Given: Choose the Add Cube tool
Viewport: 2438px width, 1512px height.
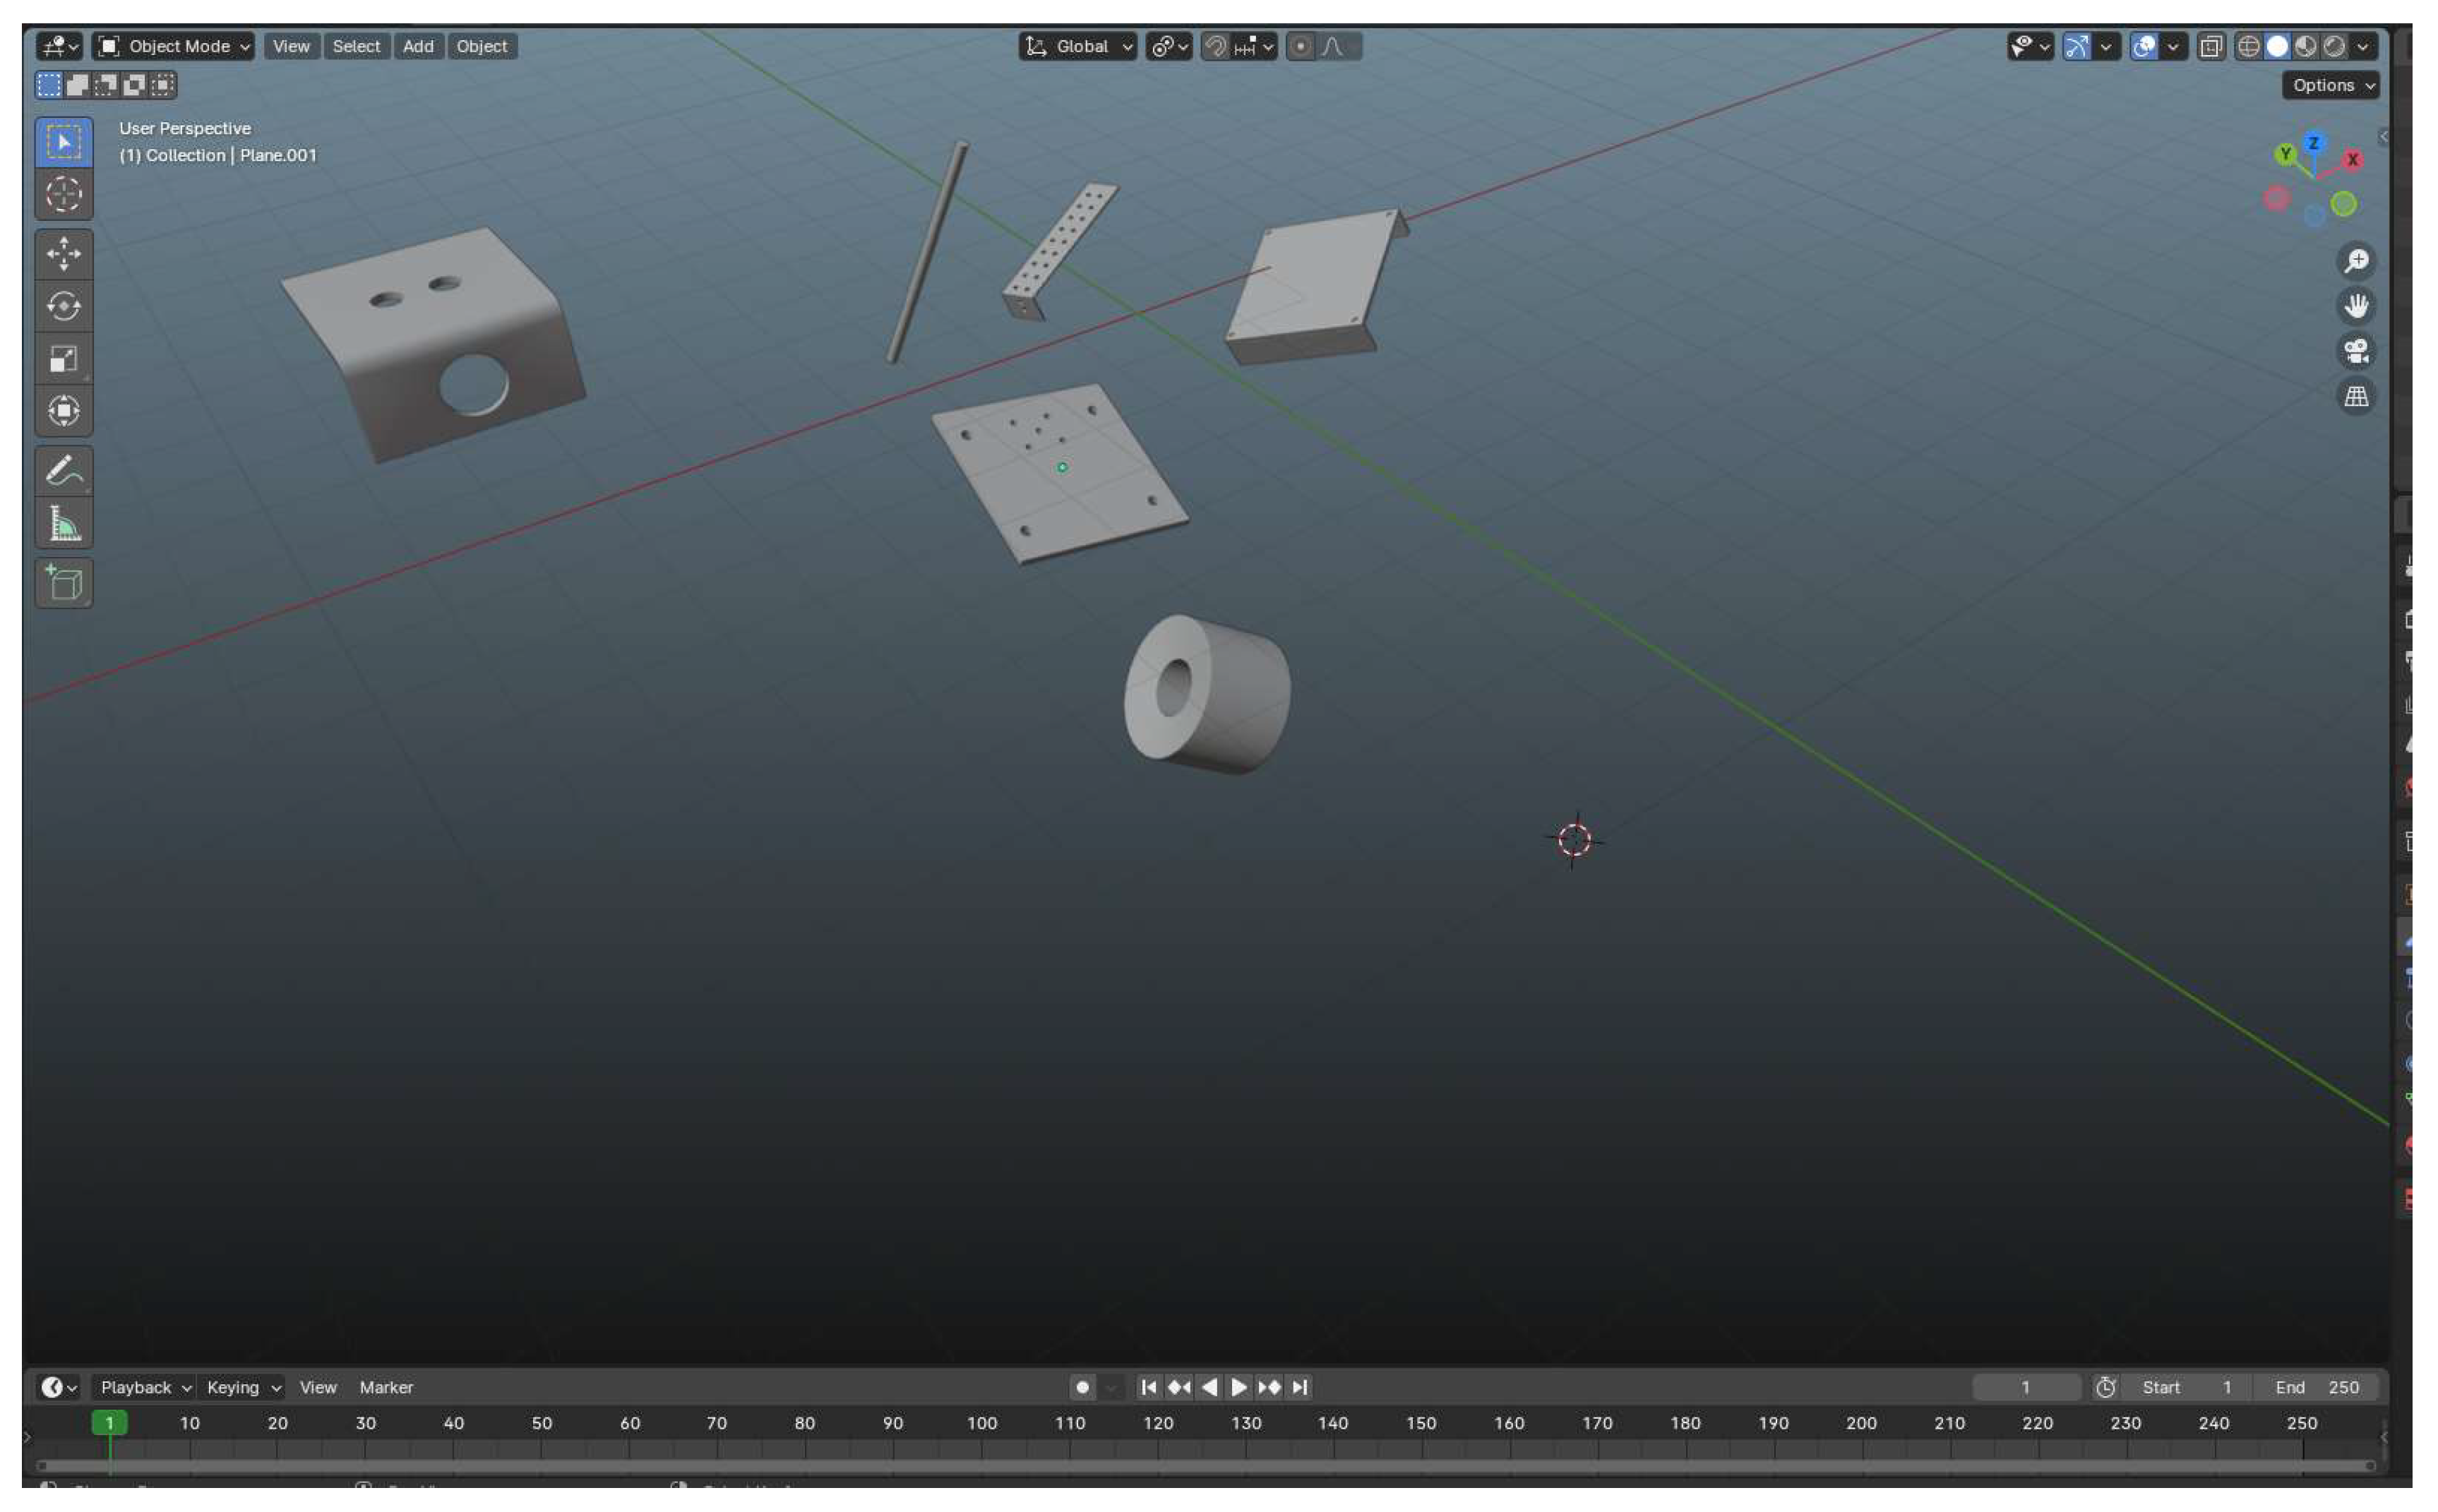Looking at the screenshot, I should click(63, 583).
